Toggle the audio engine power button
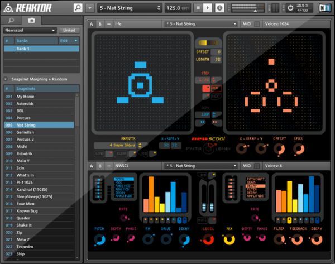Image resolution: width=335 pixels, height=264 pixels. [x=290, y=8]
